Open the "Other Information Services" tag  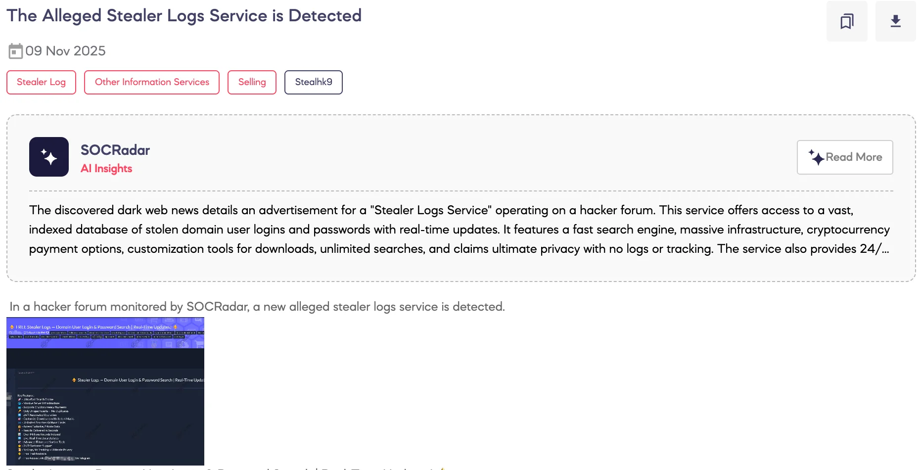pyautogui.click(x=151, y=82)
